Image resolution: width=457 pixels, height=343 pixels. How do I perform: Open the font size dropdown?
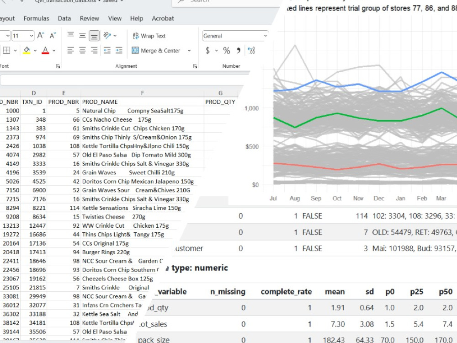[x=31, y=36]
